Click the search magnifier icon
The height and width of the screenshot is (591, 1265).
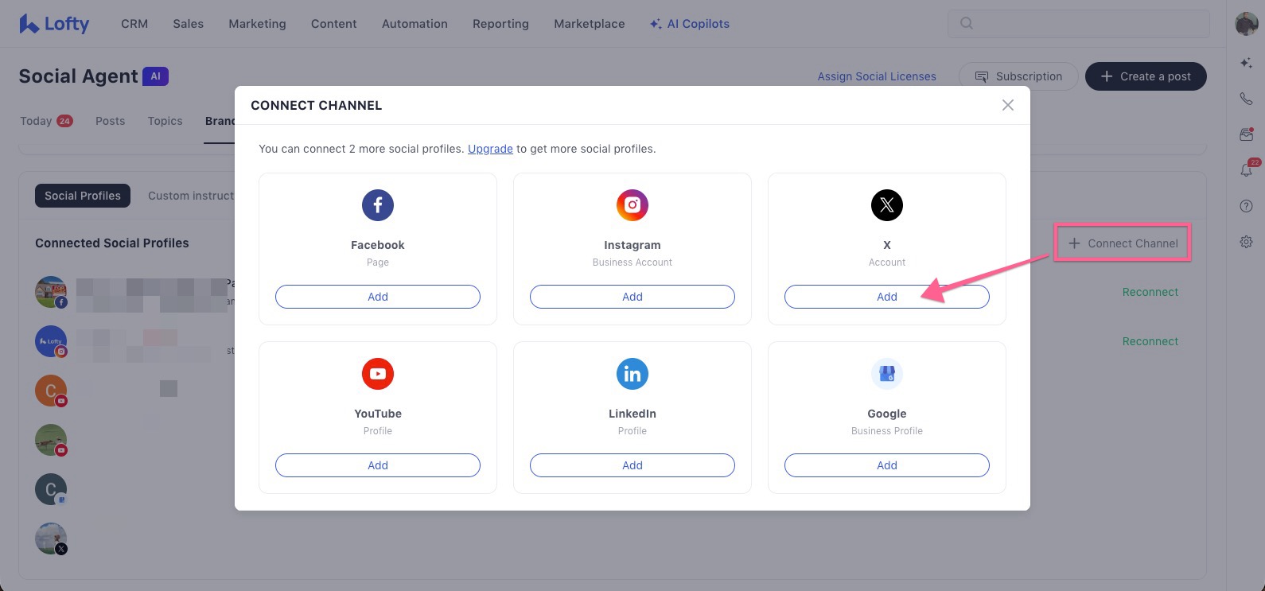click(x=967, y=24)
